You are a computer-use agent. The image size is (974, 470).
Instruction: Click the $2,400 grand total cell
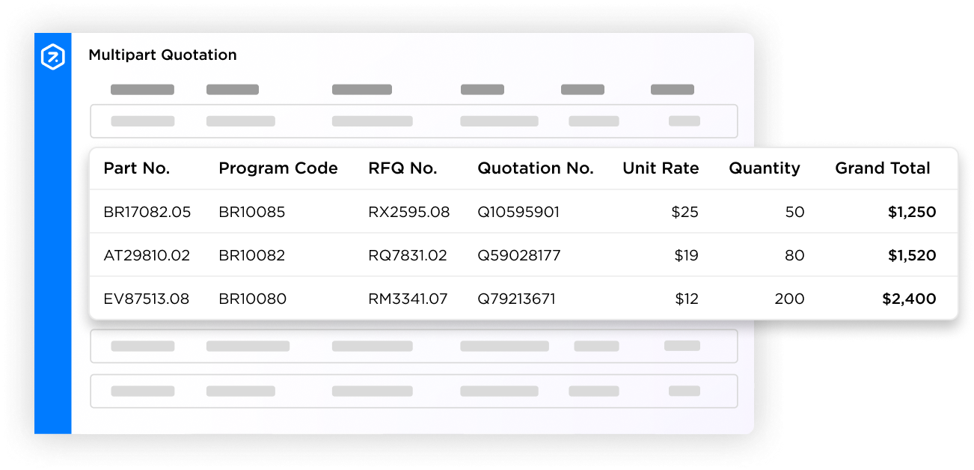[x=909, y=299]
